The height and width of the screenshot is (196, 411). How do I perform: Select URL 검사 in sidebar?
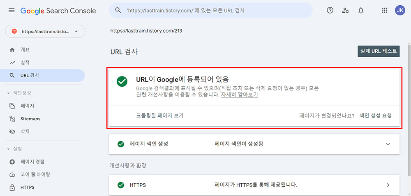pos(42,76)
